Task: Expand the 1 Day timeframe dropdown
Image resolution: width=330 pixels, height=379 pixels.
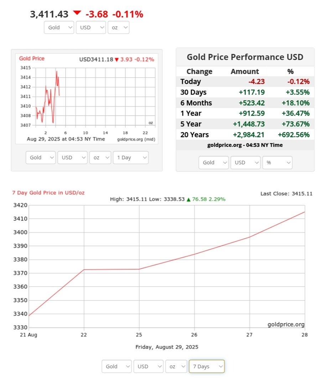Action: (130, 158)
